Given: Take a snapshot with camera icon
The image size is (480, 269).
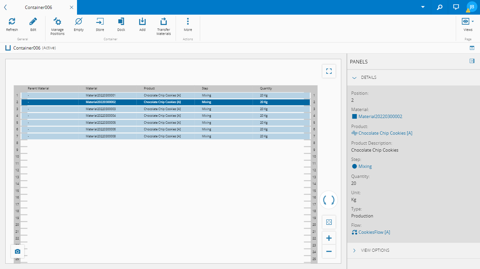Looking at the screenshot, I should (x=18, y=252).
